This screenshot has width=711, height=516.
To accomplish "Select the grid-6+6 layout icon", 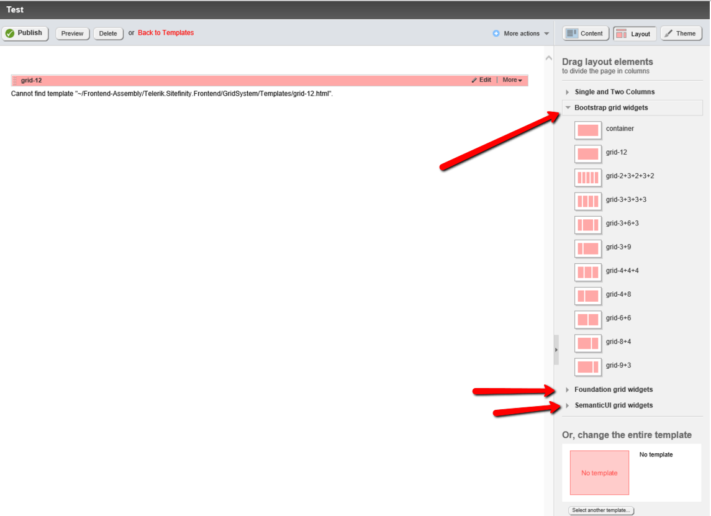I will click(x=587, y=319).
